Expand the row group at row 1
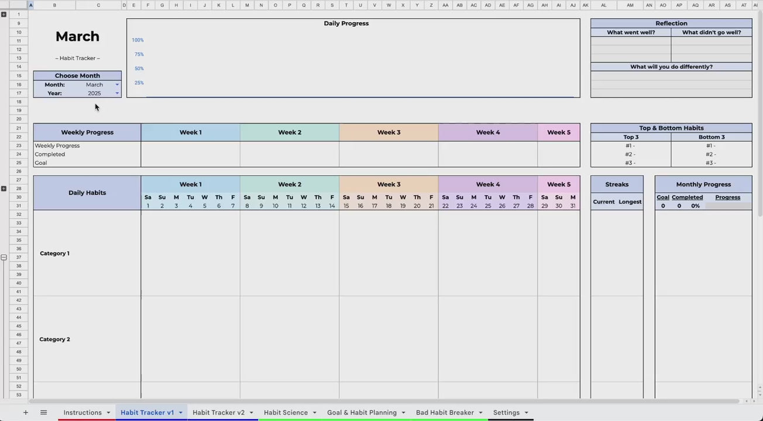Image resolution: width=763 pixels, height=421 pixels. coord(4,14)
